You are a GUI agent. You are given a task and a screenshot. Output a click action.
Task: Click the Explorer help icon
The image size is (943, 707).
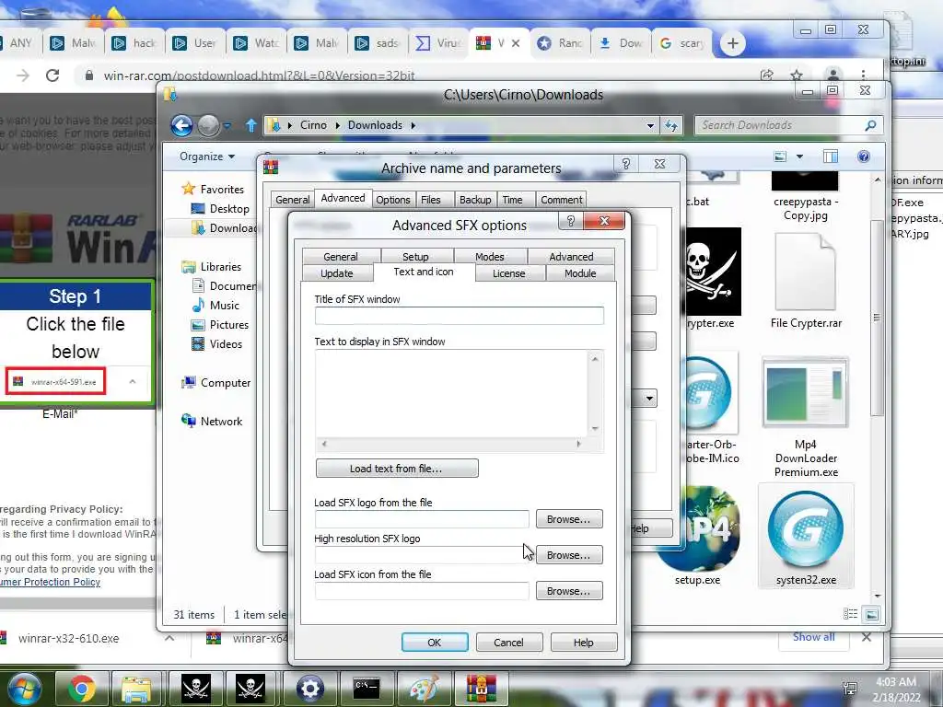coord(864,156)
